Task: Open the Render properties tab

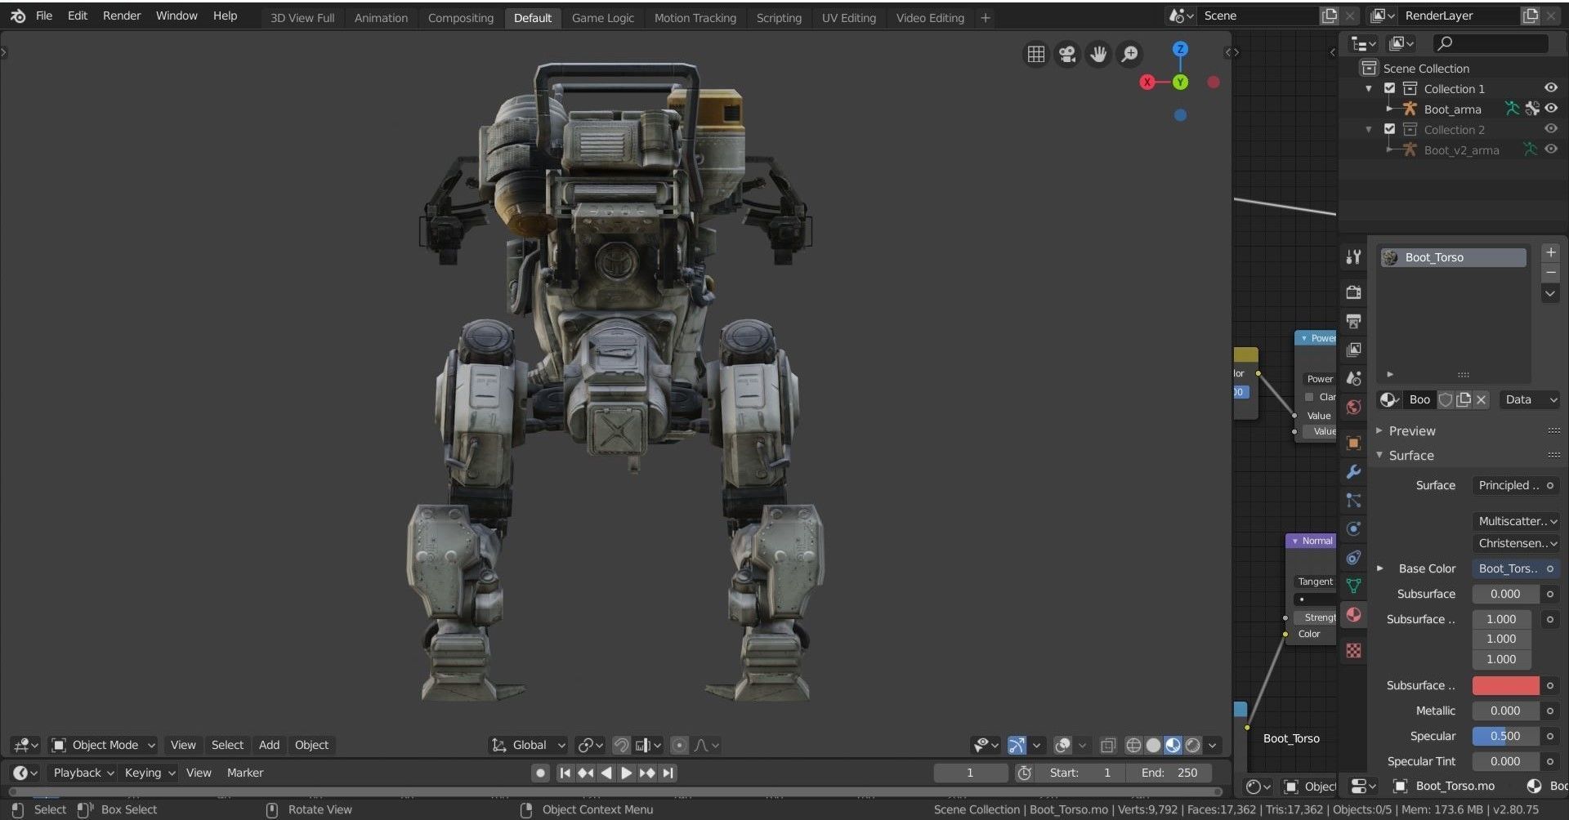Action: pos(1353,292)
